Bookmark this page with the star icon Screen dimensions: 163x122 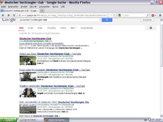(108, 15)
